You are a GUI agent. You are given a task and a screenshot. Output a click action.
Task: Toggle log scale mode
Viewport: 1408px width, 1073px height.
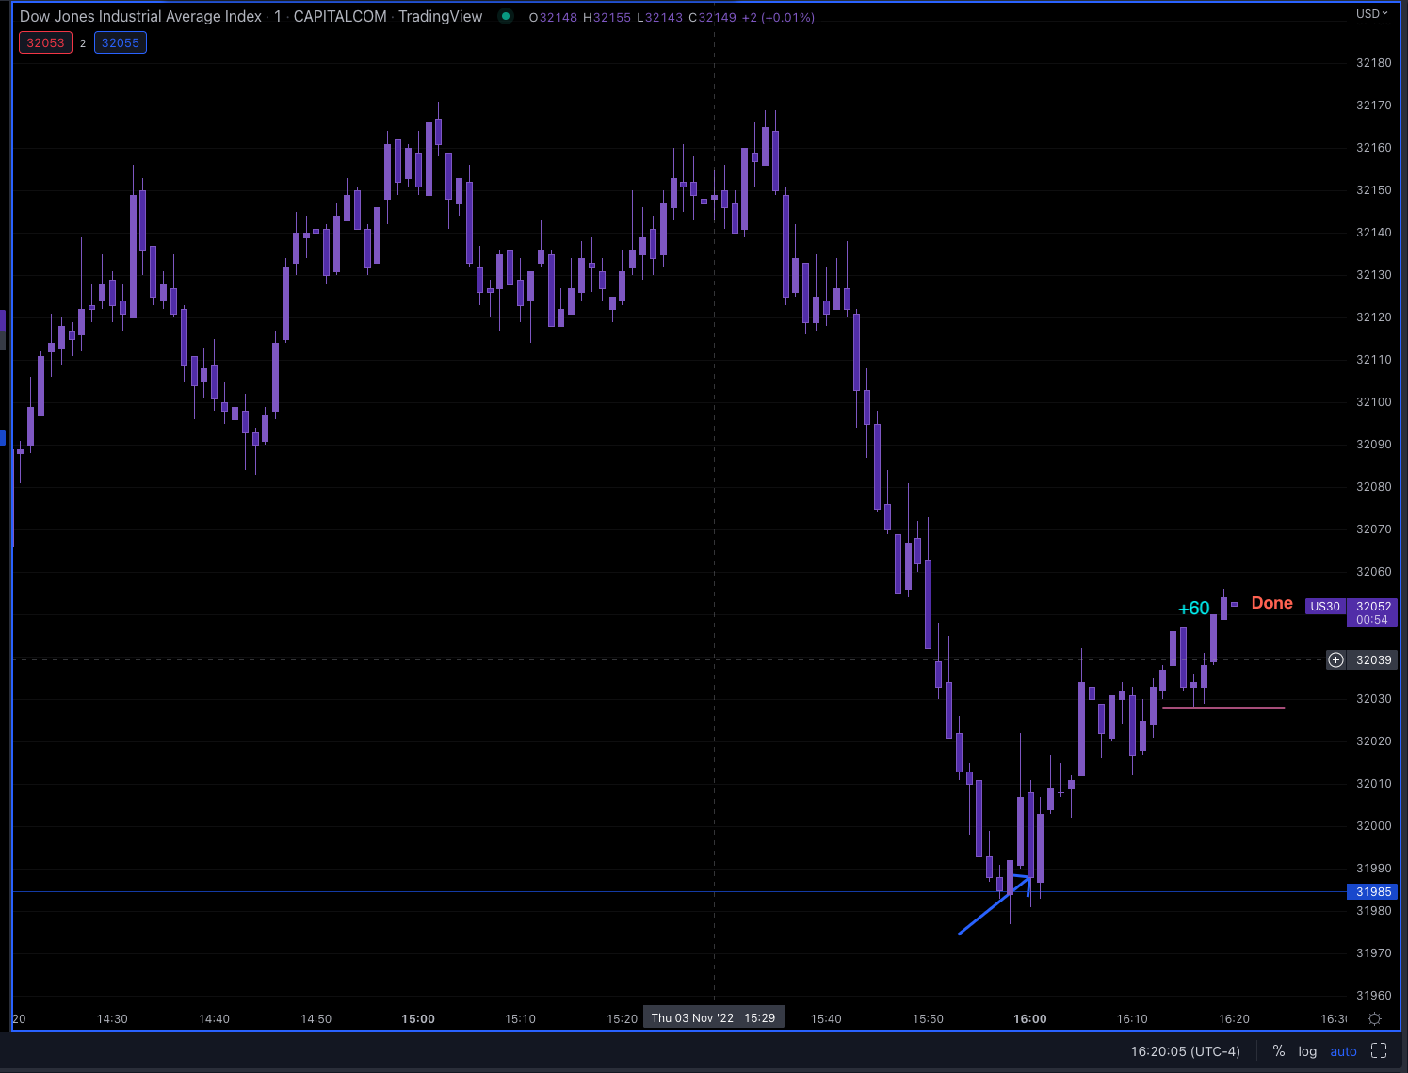point(1307,1051)
